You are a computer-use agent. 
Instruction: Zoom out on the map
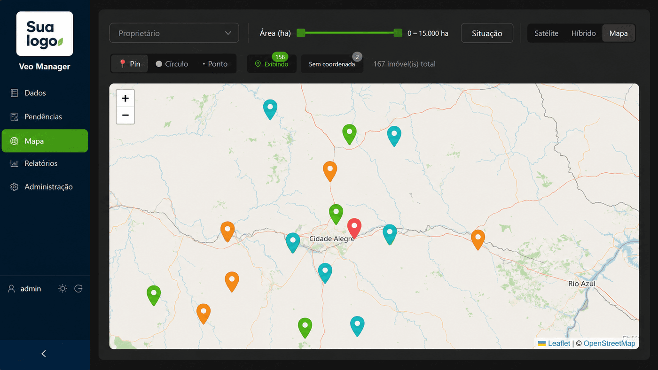coord(125,116)
